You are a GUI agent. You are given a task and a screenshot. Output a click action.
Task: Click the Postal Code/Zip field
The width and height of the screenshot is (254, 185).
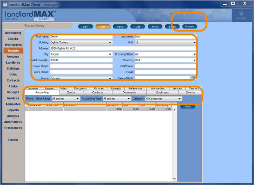[x=81, y=60]
